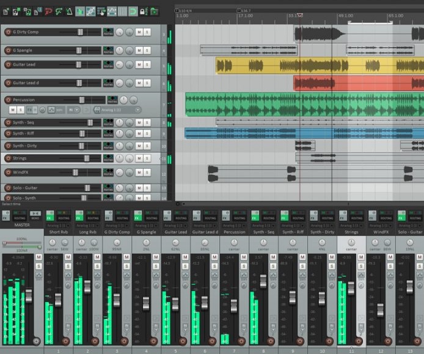
Task: Open input dropdown on G Spangle strip
Action: point(146,226)
